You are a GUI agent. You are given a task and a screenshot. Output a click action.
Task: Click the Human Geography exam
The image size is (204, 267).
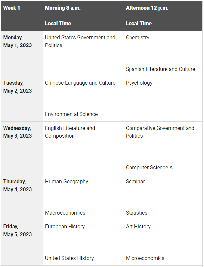click(x=67, y=182)
